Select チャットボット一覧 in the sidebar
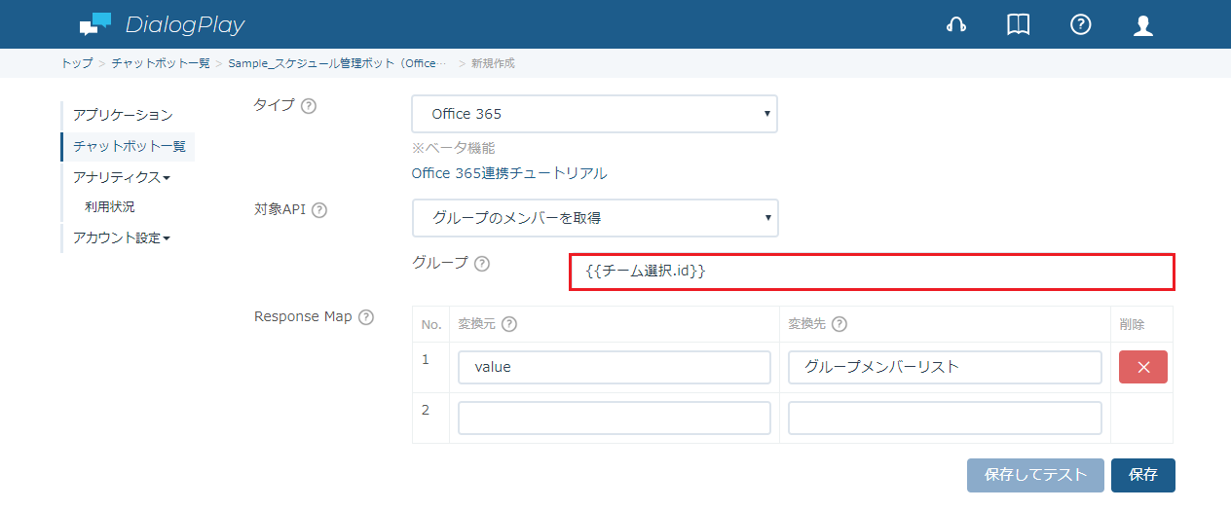1231x510 pixels. pyautogui.click(x=129, y=146)
